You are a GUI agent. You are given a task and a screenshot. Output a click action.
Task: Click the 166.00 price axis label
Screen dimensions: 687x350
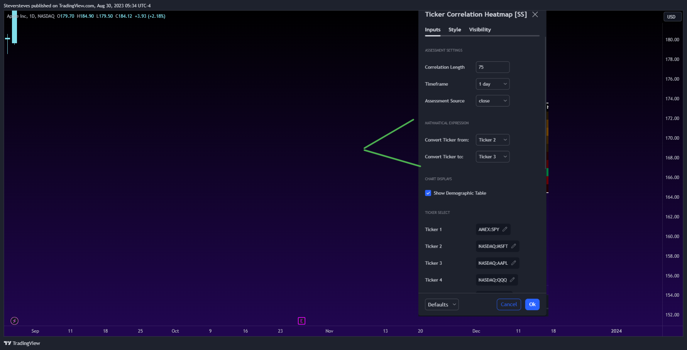click(x=672, y=178)
